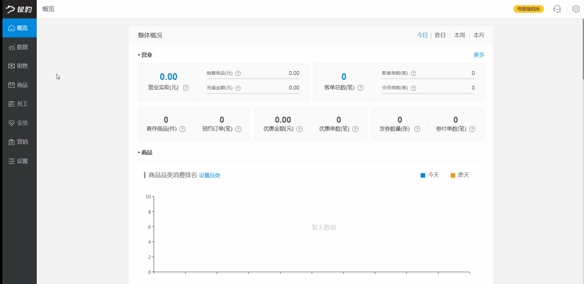Open 会员 members section in sidebar
Screen dimensions: 584x284
[19, 123]
